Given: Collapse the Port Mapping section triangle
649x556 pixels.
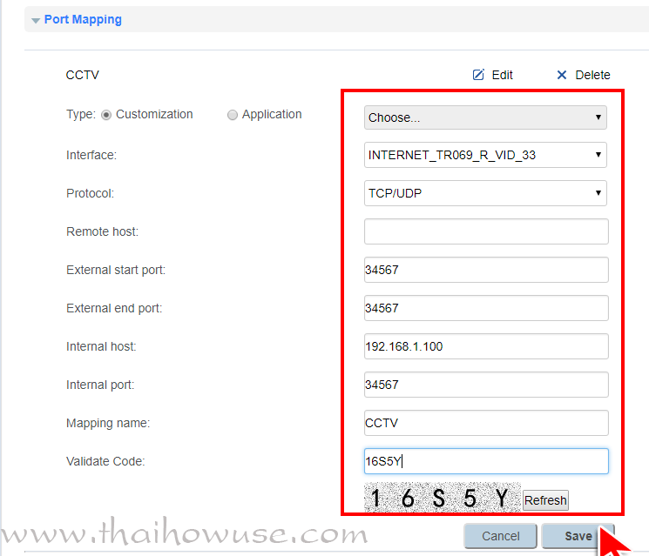Looking at the screenshot, I should 36,20.
